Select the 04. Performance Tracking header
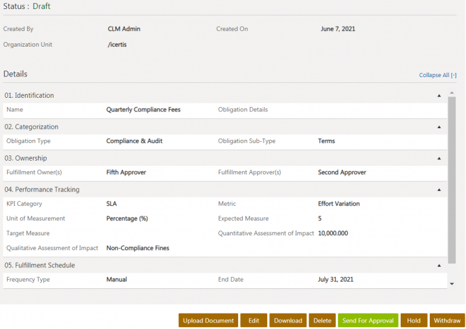The height and width of the screenshot is (329, 466). [x=42, y=190]
